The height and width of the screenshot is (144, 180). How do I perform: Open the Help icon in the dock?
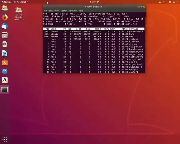[5, 71]
